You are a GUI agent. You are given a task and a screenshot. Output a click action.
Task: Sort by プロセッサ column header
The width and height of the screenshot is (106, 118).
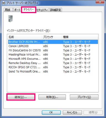51,37
